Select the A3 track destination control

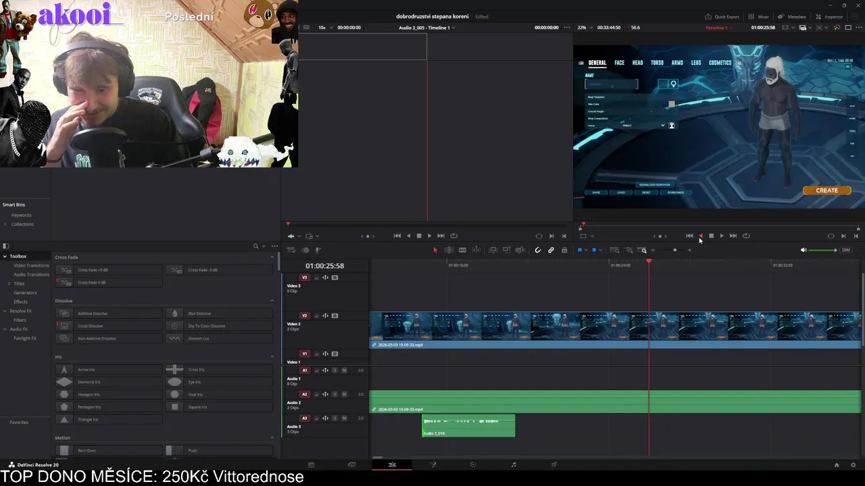click(304, 418)
